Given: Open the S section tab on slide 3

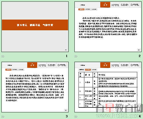Looking at the screenshot, I should tap(52, 65).
